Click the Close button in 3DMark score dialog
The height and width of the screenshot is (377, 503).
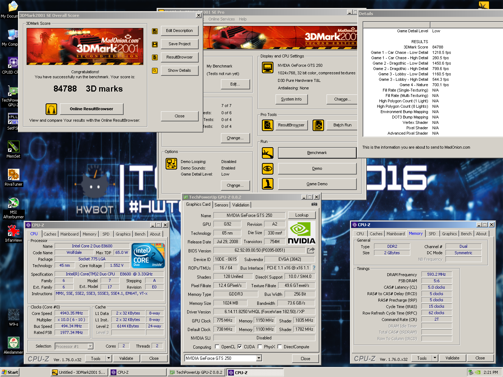coord(180,116)
